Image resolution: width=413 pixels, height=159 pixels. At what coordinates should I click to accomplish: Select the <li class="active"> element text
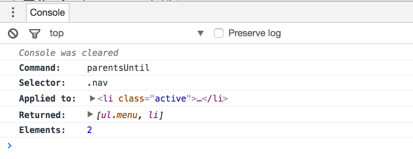coord(163,98)
